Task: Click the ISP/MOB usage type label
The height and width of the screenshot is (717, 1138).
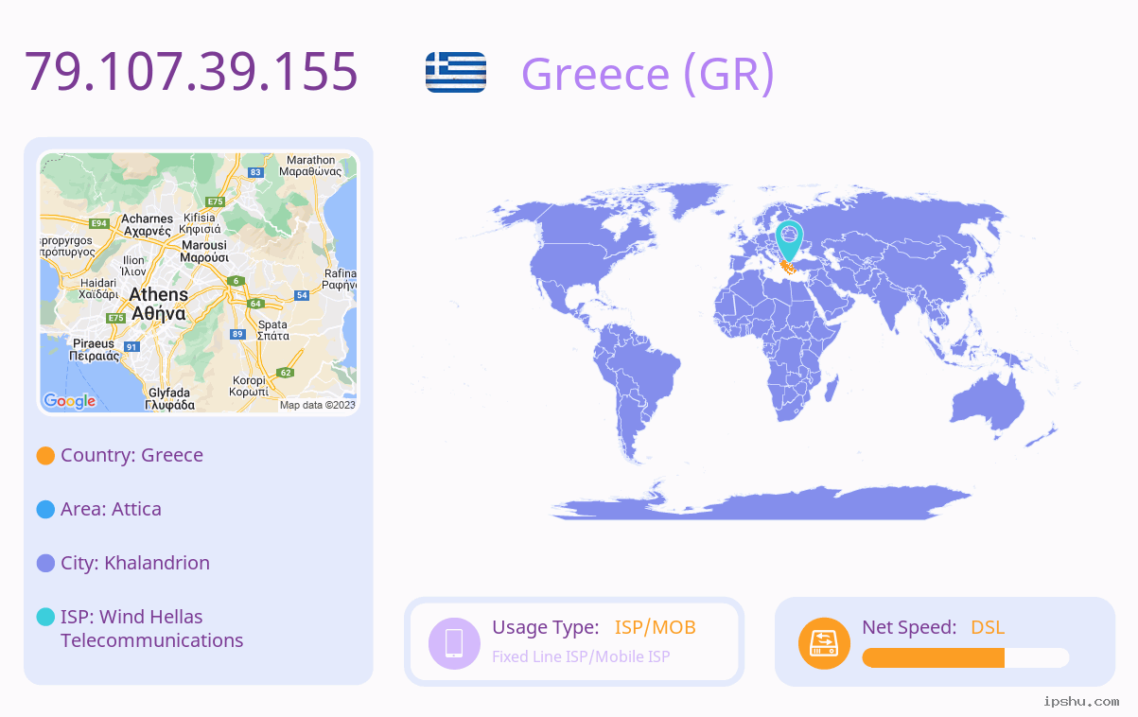Action: click(x=655, y=627)
